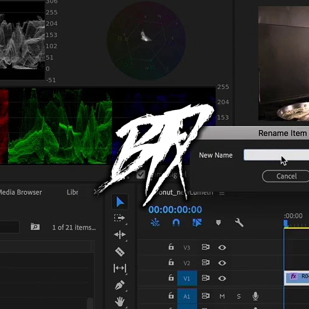Viewport: 309px width, 309px height.
Task: Open timeline display settings wrench
Action: click(x=239, y=222)
